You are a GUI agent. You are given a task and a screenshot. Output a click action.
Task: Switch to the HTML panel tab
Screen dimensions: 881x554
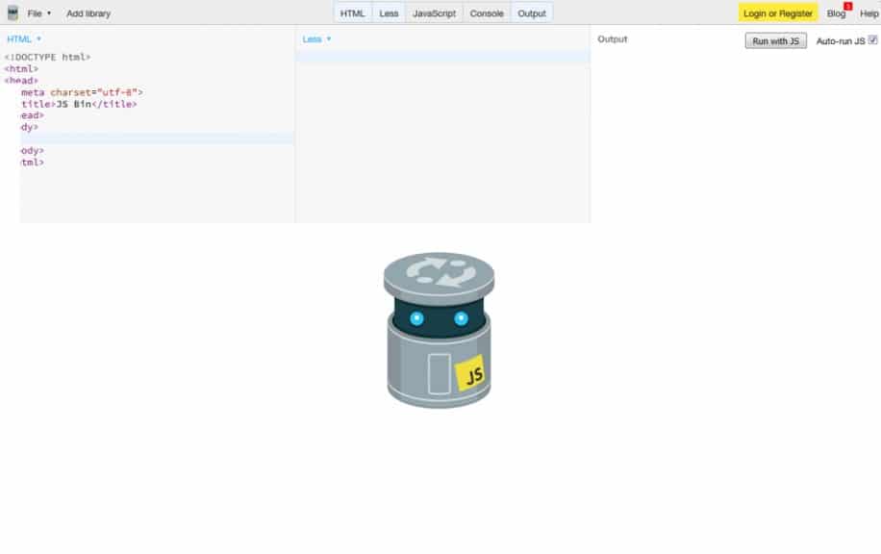[352, 13]
